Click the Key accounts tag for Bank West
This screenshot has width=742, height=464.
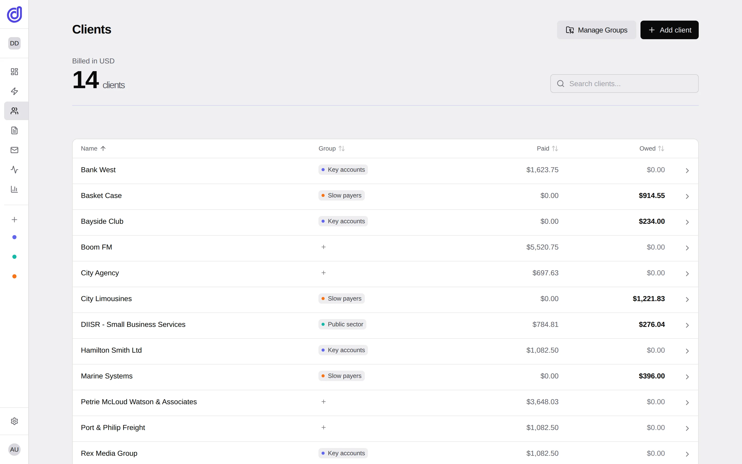(x=343, y=170)
